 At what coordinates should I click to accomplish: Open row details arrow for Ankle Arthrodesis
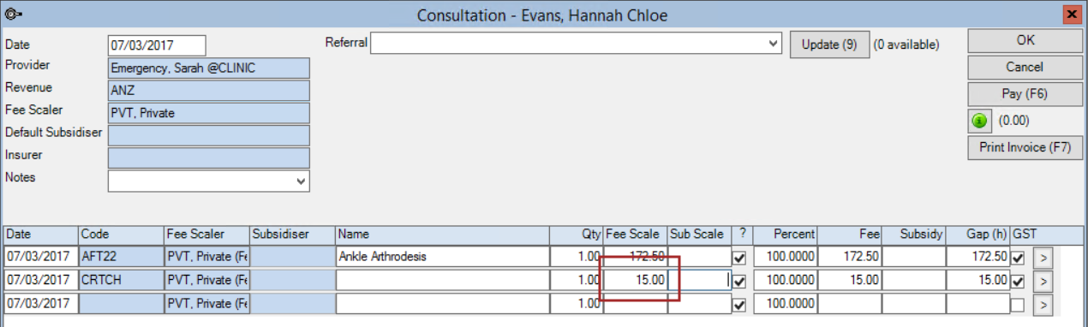click(x=1044, y=256)
